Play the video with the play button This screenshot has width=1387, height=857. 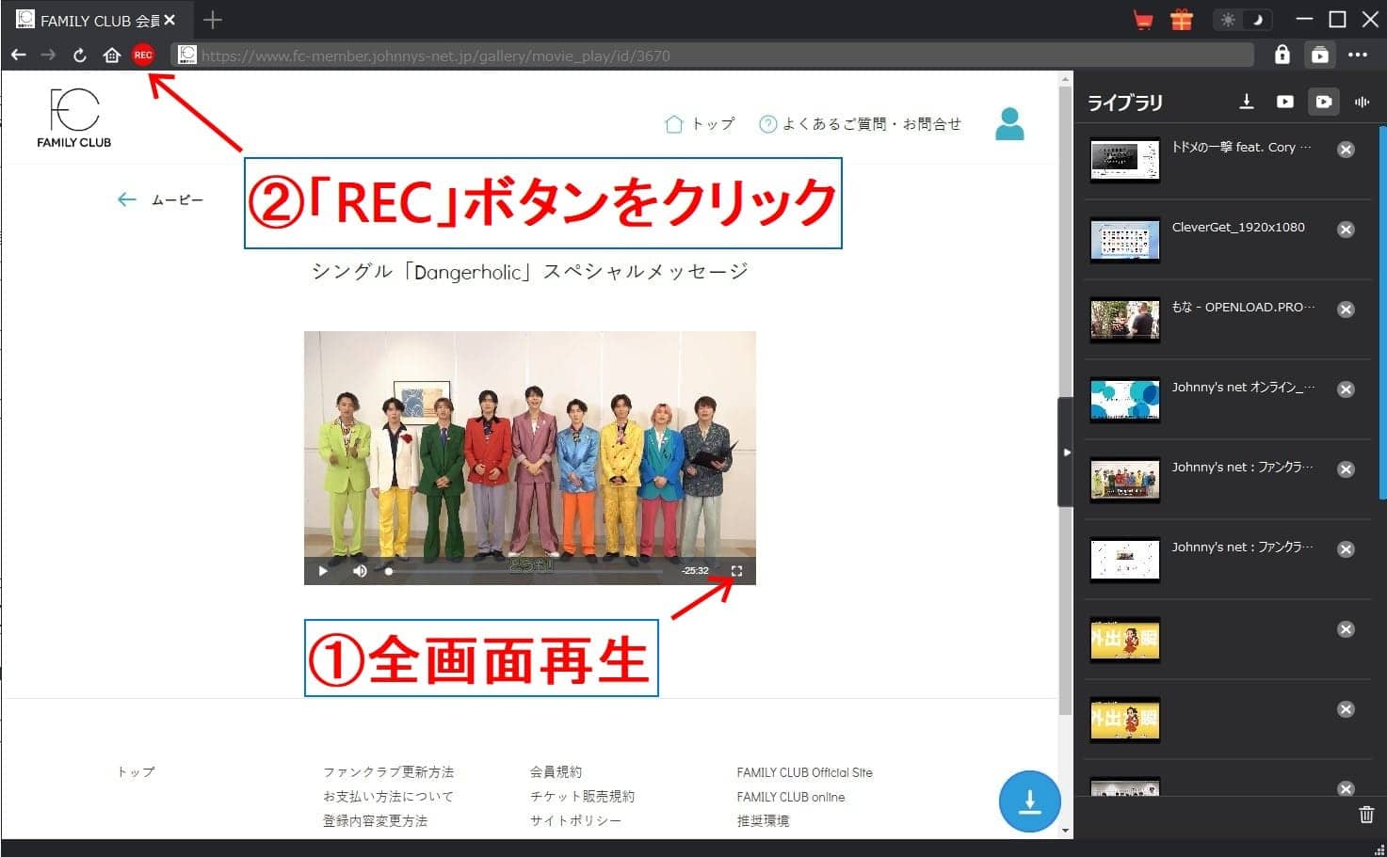(323, 570)
